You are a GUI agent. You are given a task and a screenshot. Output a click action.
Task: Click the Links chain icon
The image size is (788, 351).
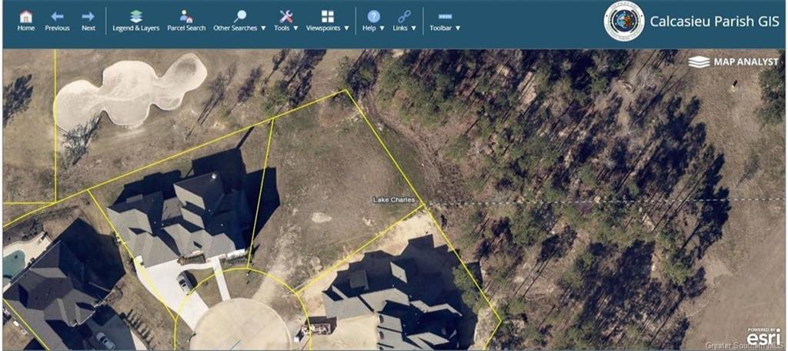click(404, 16)
